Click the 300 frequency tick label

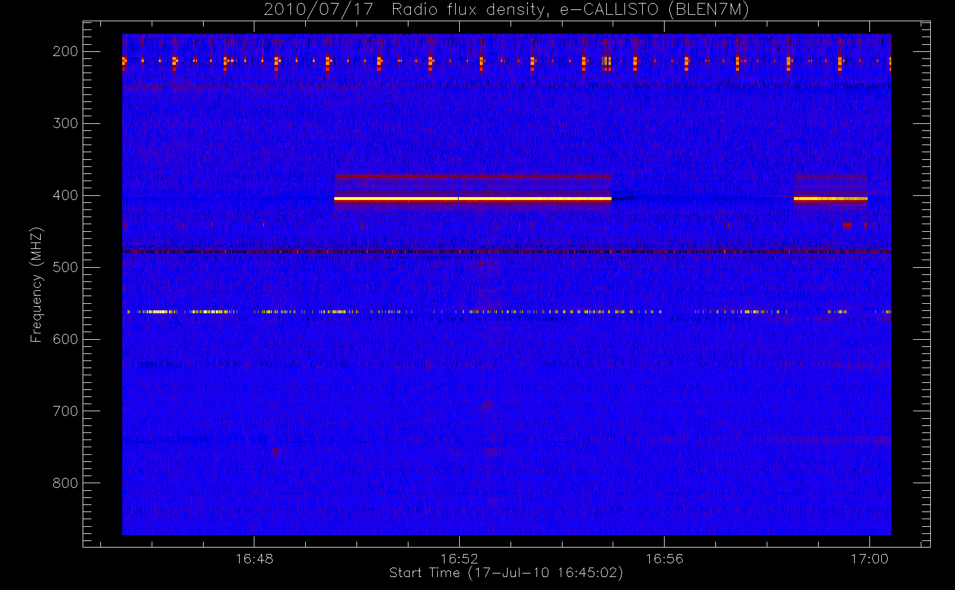(x=66, y=123)
